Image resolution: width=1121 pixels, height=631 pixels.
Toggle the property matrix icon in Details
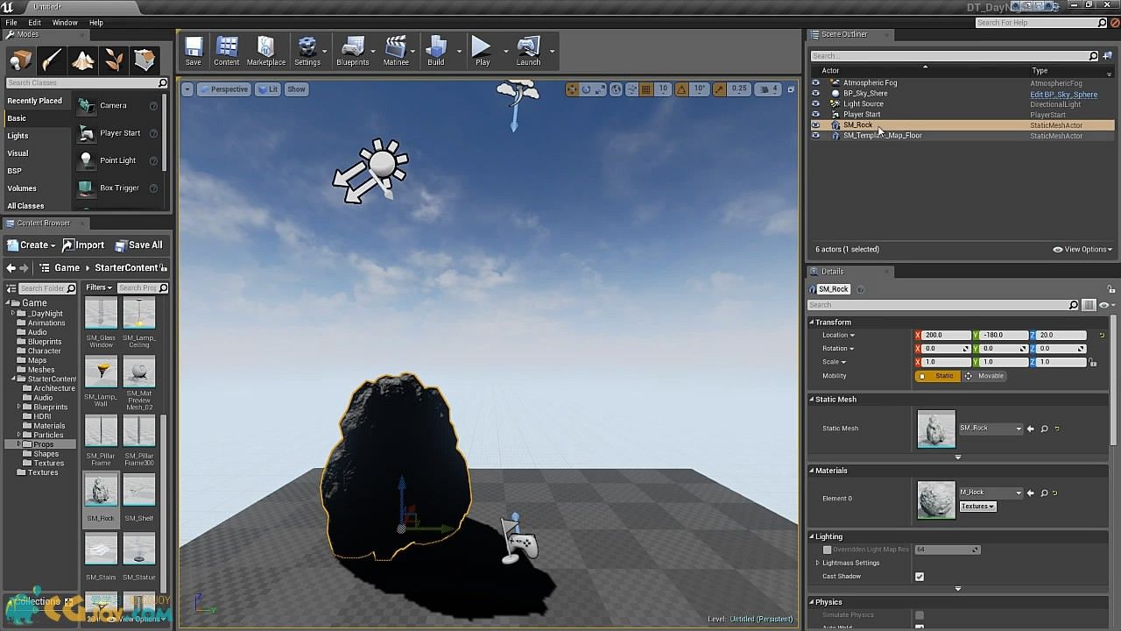pos(1089,305)
